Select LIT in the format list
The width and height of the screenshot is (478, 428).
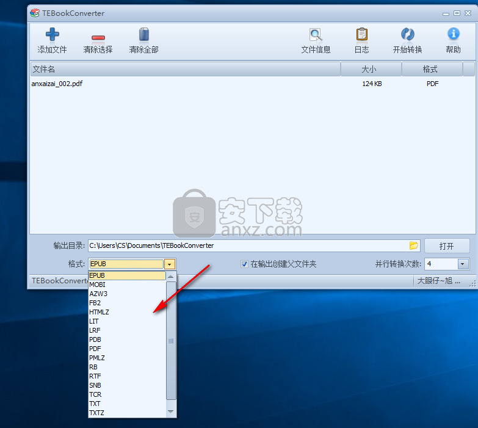127,321
